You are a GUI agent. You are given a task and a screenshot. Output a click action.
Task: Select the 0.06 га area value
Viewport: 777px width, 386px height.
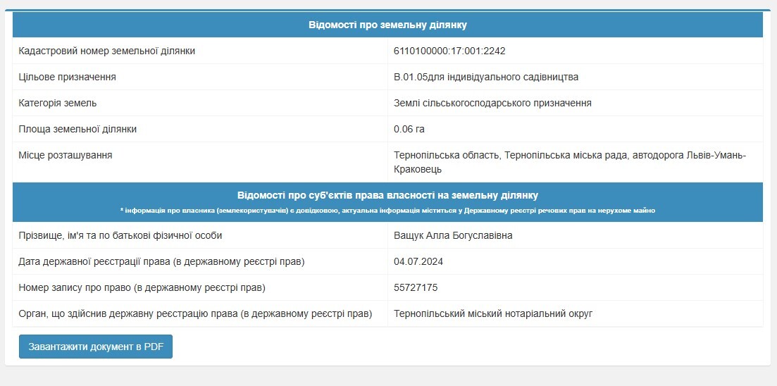[409, 130]
